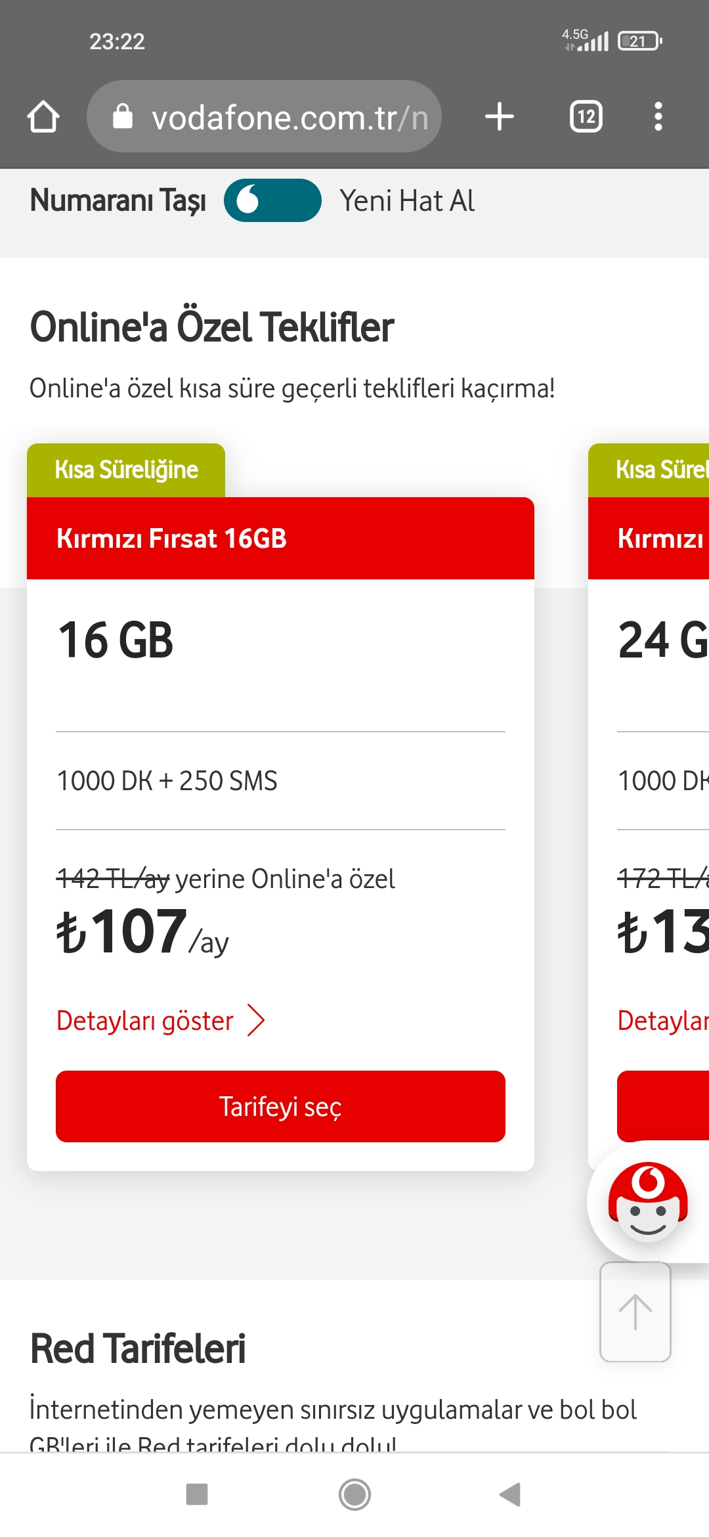This screenshot has width=709, height=1537.
Task: Tap the Android back navigation triangle
Action: coord(510,1494)
